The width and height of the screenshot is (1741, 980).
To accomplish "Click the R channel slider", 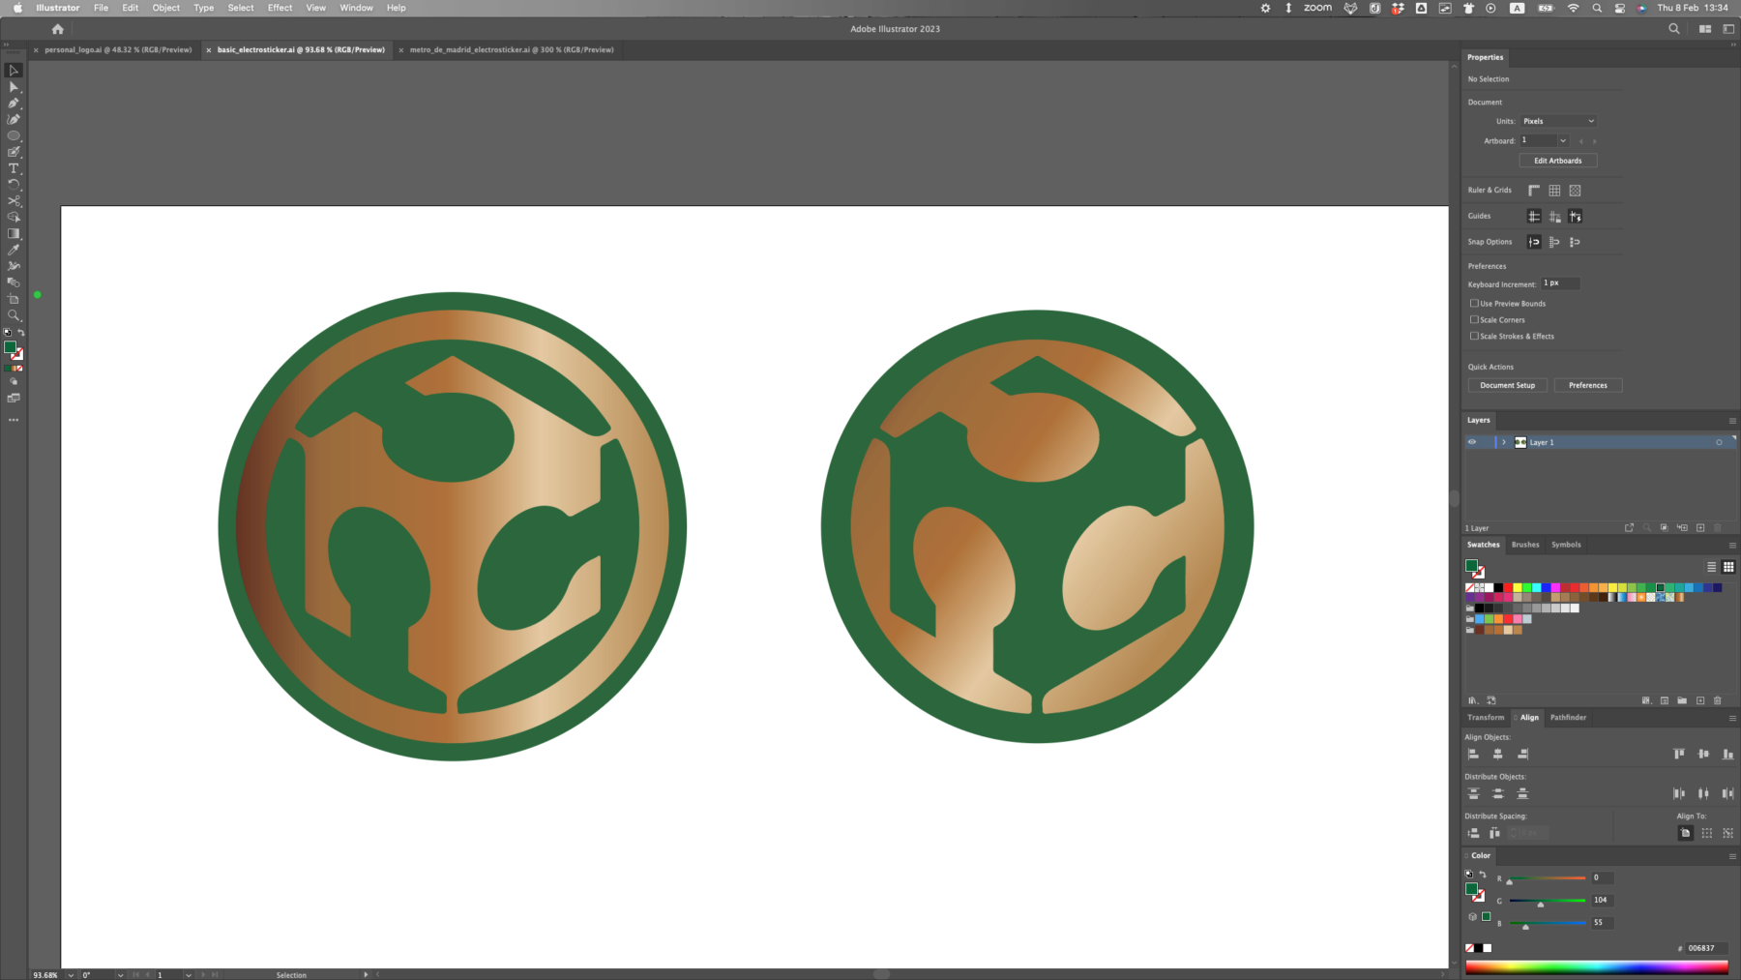I will [x=1548, y=878].
